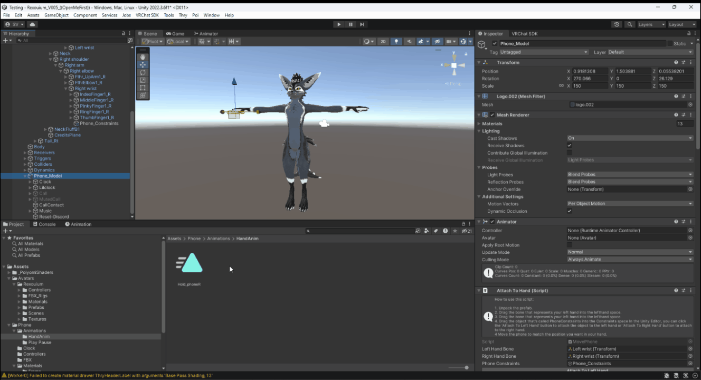The width and height of the screenshot is (701, 380).
Task: Select the Move tool in Scene view
Action: coord(143,65)
